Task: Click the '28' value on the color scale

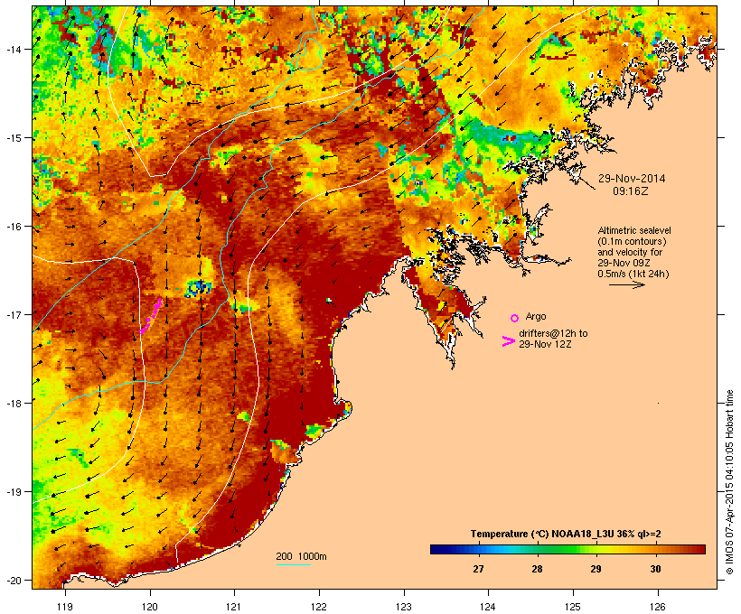Action: pos(537,569)
